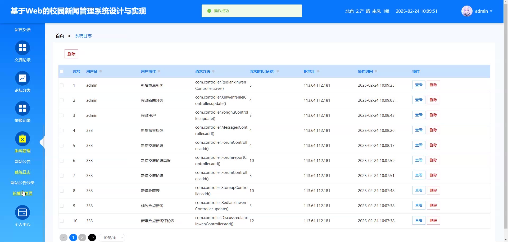Click the top 删除 batch delete button
This screenshot has height=242, width=508.
[71, 54]
